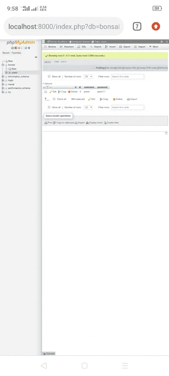Image resolution: width=169 pixels, height=376 pixels.
Task: Select the checkbox for the jason row
Action: click(x=46, y=92)
